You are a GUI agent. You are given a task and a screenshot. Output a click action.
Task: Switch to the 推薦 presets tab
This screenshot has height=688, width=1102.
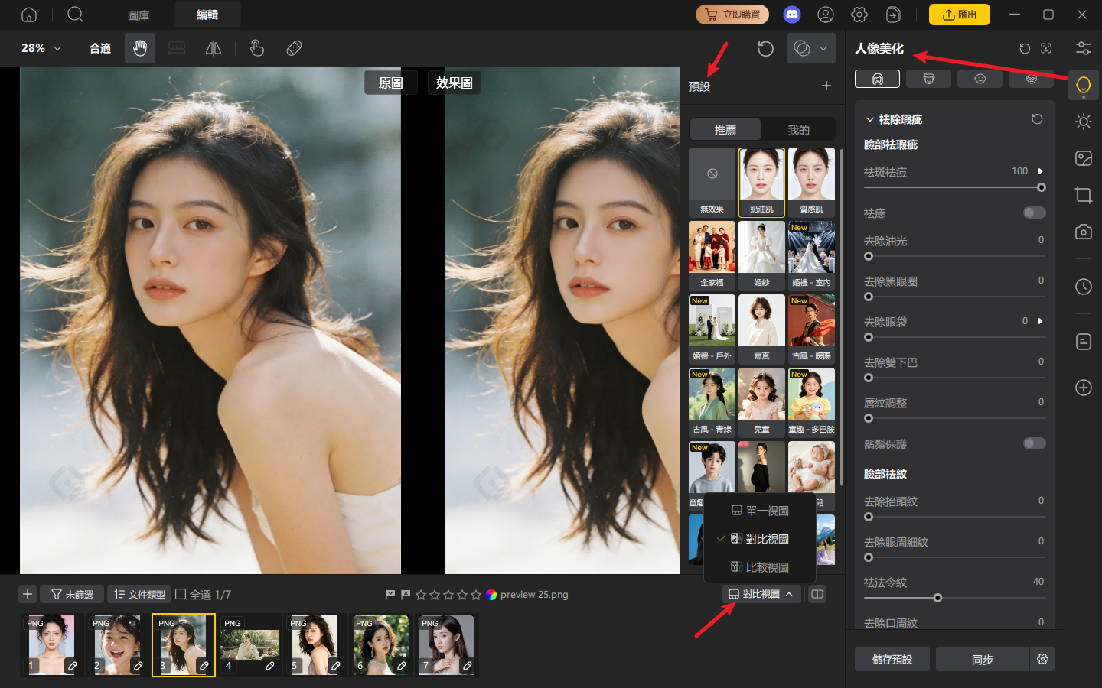(725, 130)
